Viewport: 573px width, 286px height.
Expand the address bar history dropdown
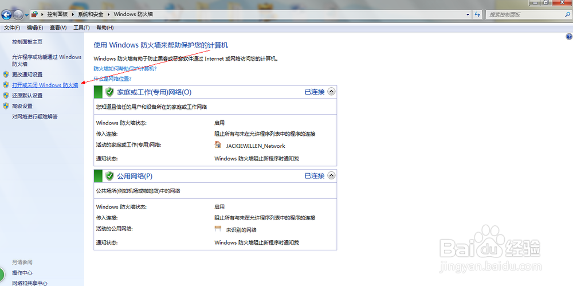coord(468,15)
